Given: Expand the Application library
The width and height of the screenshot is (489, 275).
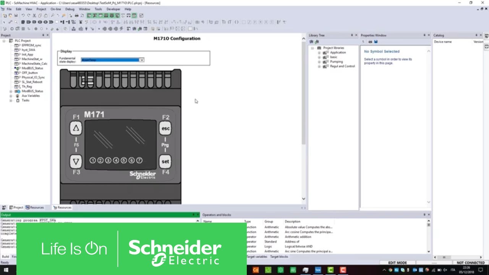Looking at the screenshot, I should click(x=319, y=53).
